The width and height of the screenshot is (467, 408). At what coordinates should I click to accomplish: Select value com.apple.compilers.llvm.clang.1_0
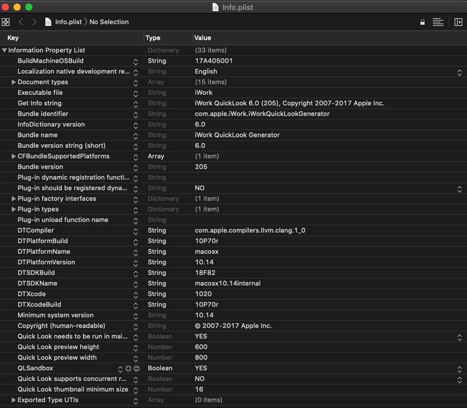250,230
